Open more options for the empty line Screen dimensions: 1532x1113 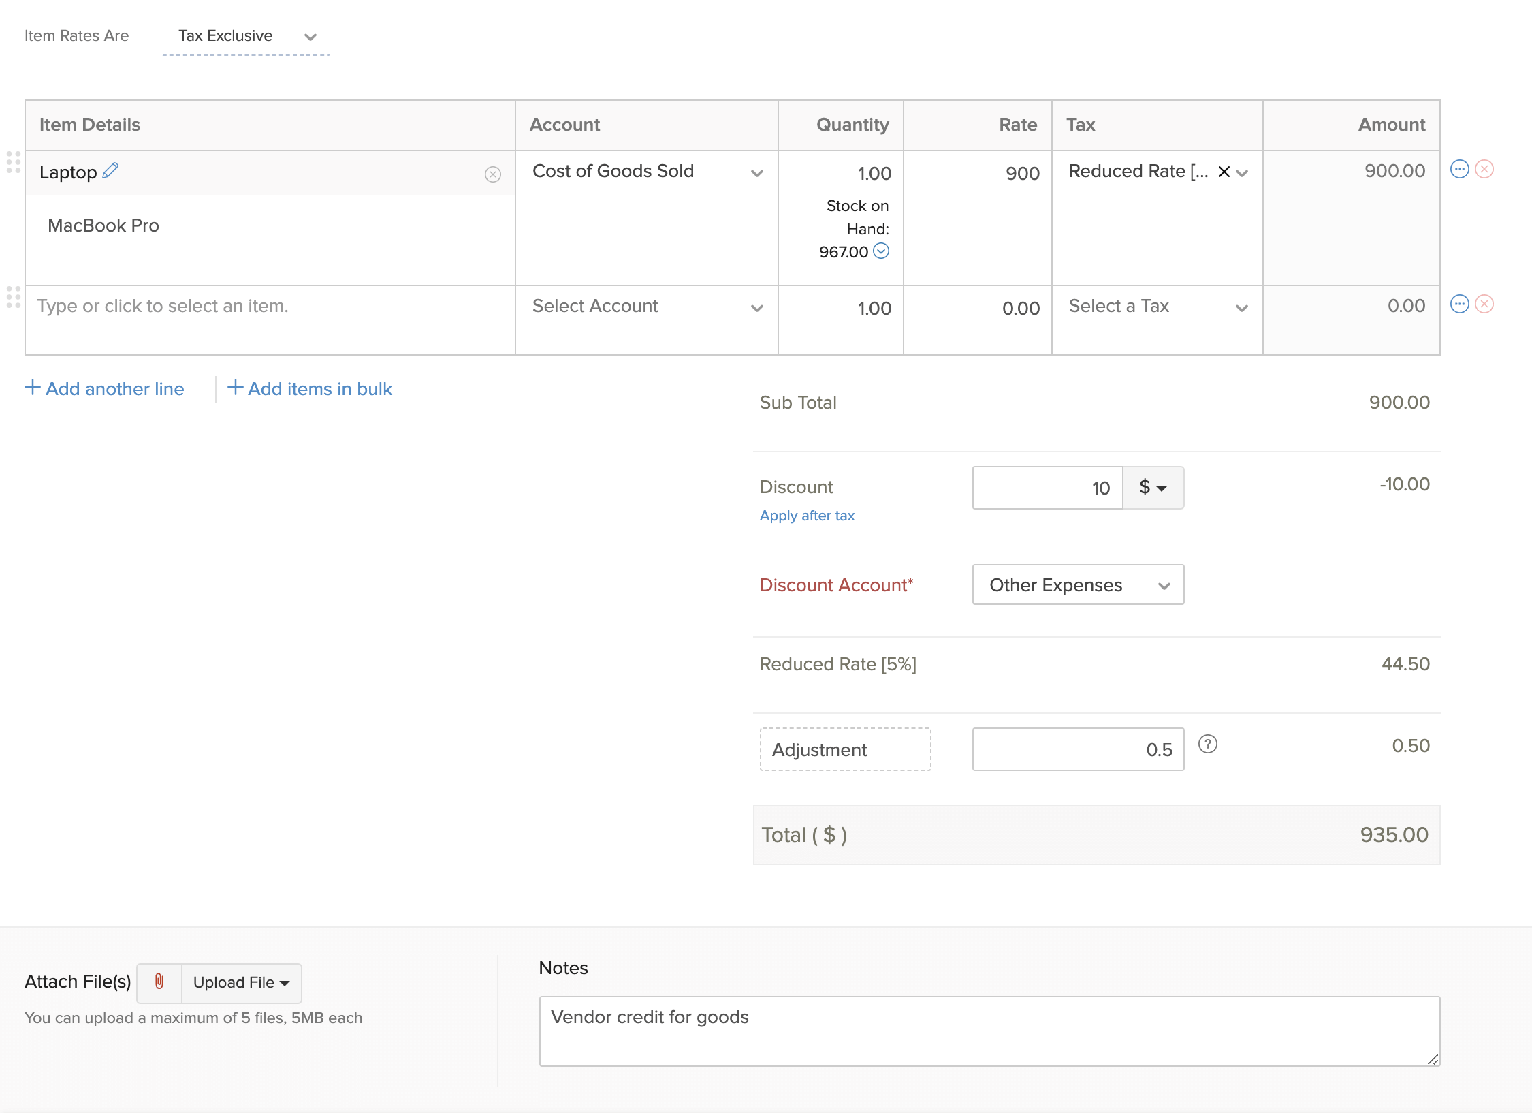pos(1459,304)
